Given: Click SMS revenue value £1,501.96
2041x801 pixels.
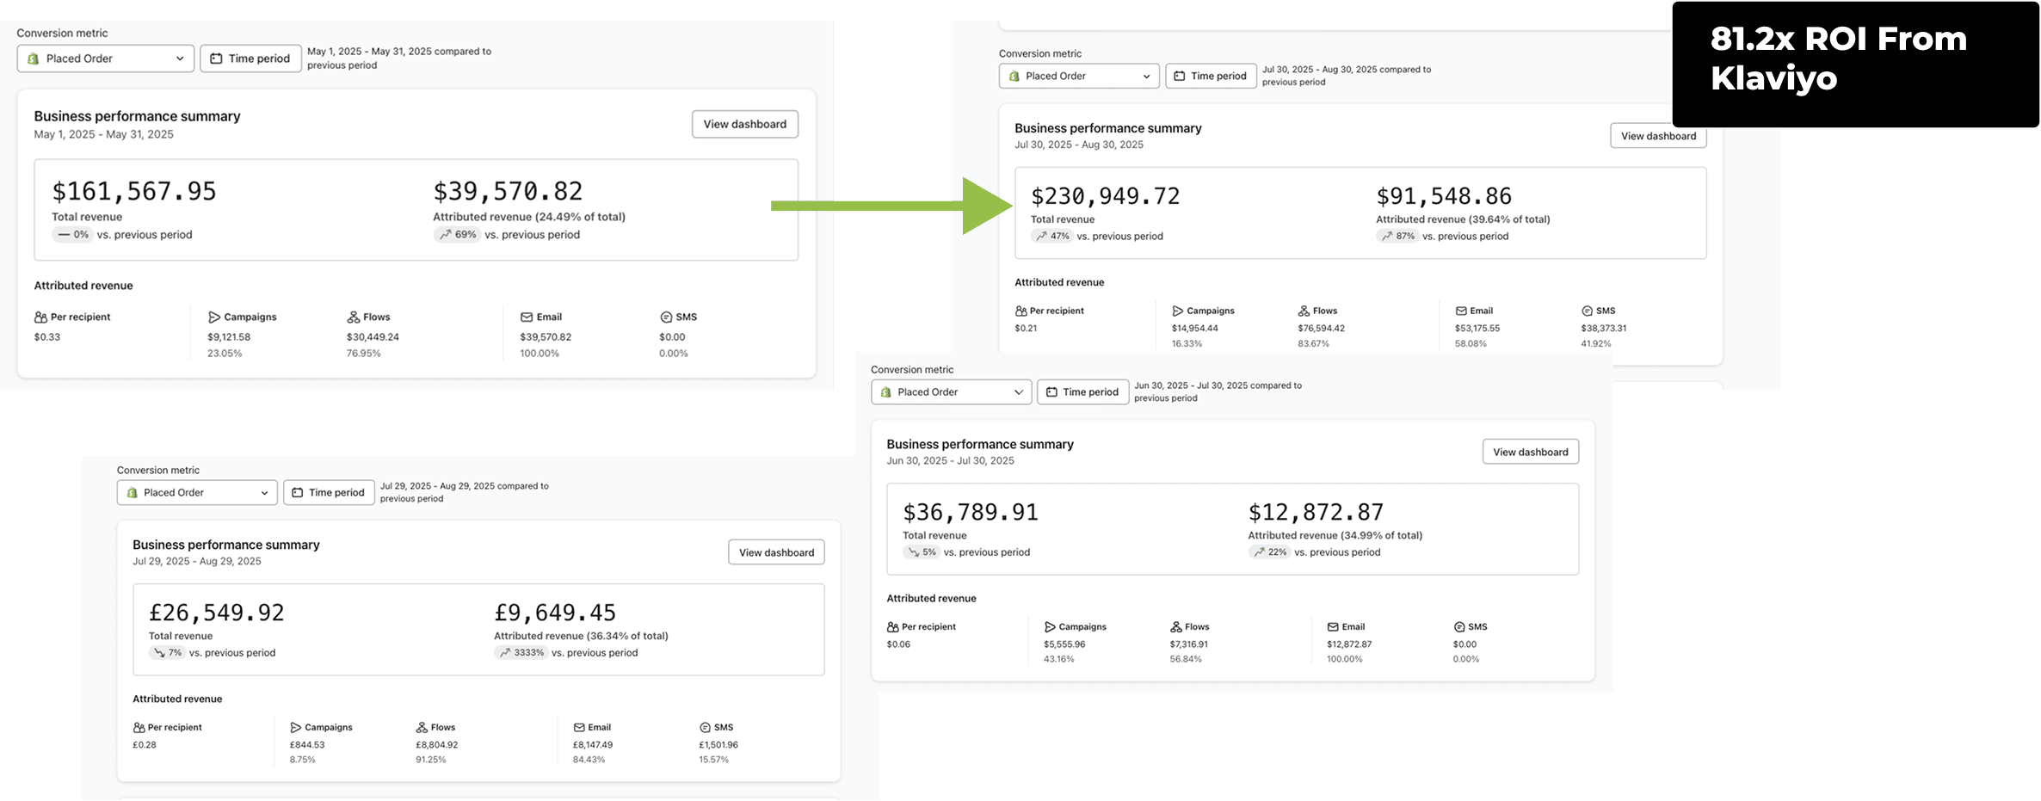Looking at the screenshot, I should pos(718,745).
